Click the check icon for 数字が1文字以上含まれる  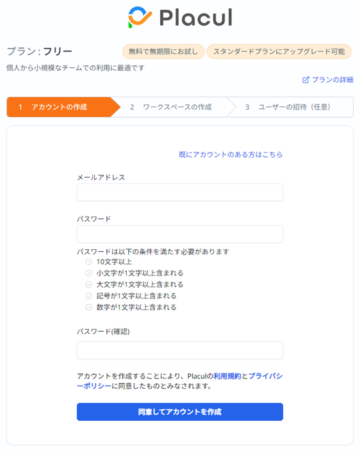(88, 307)
